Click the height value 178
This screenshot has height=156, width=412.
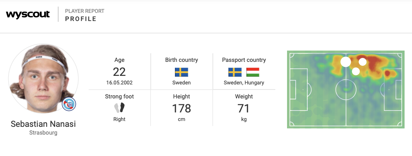coord(181,108)
